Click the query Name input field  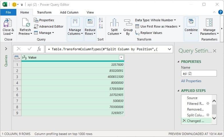(x=199, y=74)
